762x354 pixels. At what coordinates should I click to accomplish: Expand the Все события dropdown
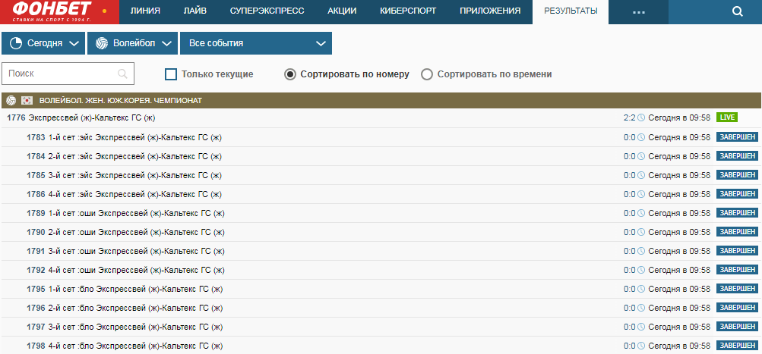tap(255, 43)
